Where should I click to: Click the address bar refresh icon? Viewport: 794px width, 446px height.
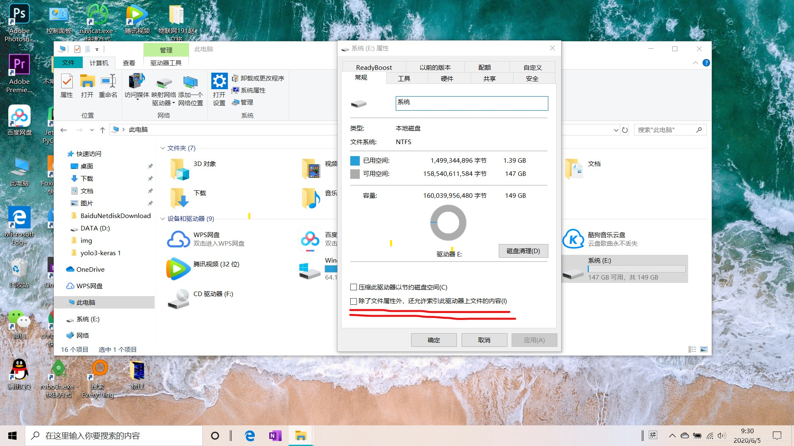(625, 130)
